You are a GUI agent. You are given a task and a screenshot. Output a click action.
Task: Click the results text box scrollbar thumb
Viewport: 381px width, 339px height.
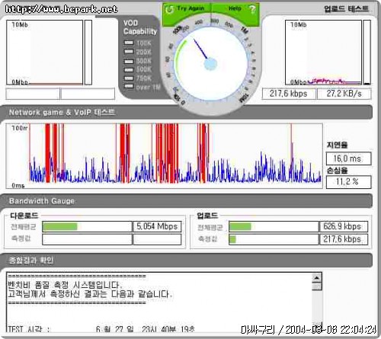[317, 286]
